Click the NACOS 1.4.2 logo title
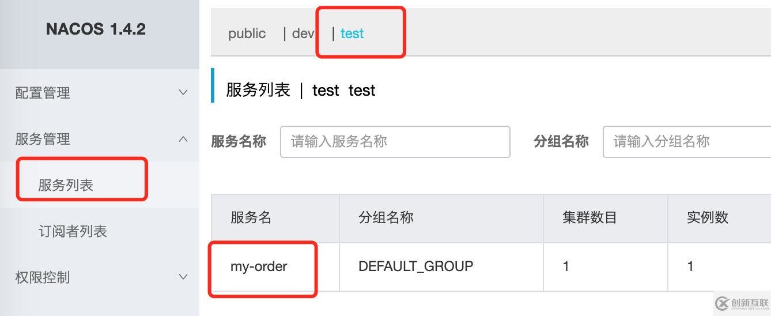The image size is (771, 316). [96, 29]
